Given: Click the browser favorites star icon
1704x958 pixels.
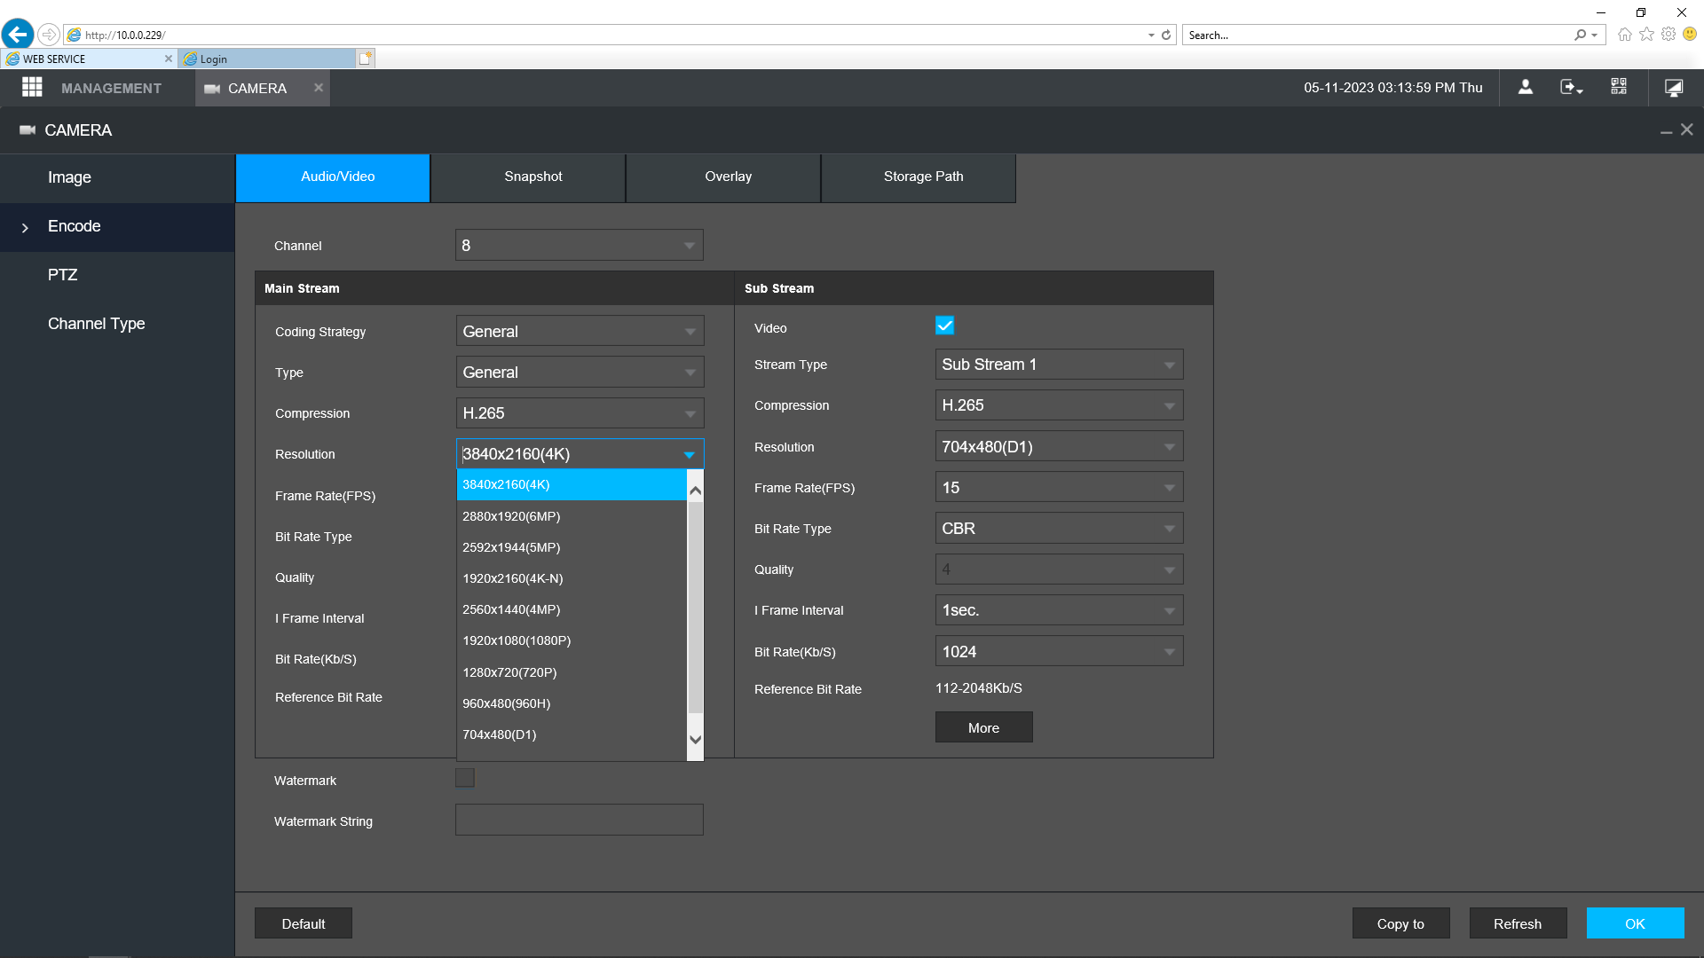Looking at the screenshot, I should coord(1646,35).
